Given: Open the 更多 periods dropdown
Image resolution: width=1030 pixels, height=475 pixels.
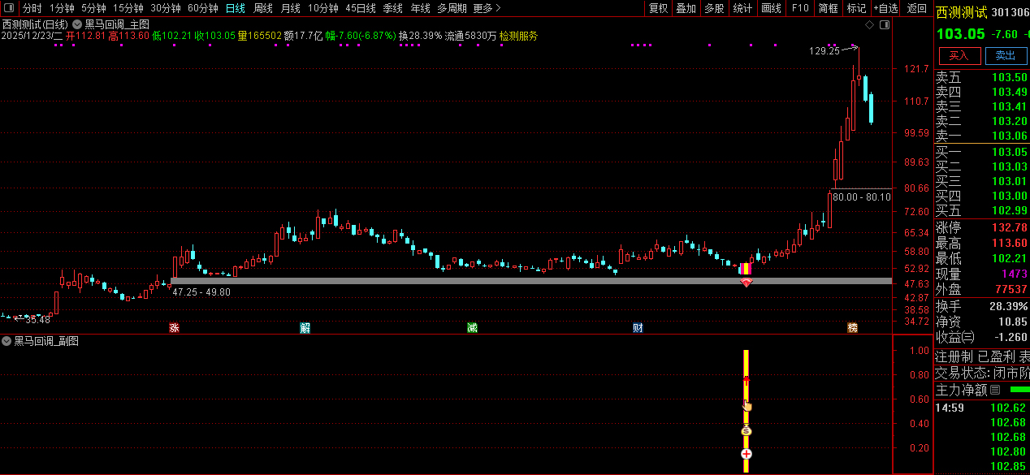Looking at the screenshot, I should (x=487, y=8).
